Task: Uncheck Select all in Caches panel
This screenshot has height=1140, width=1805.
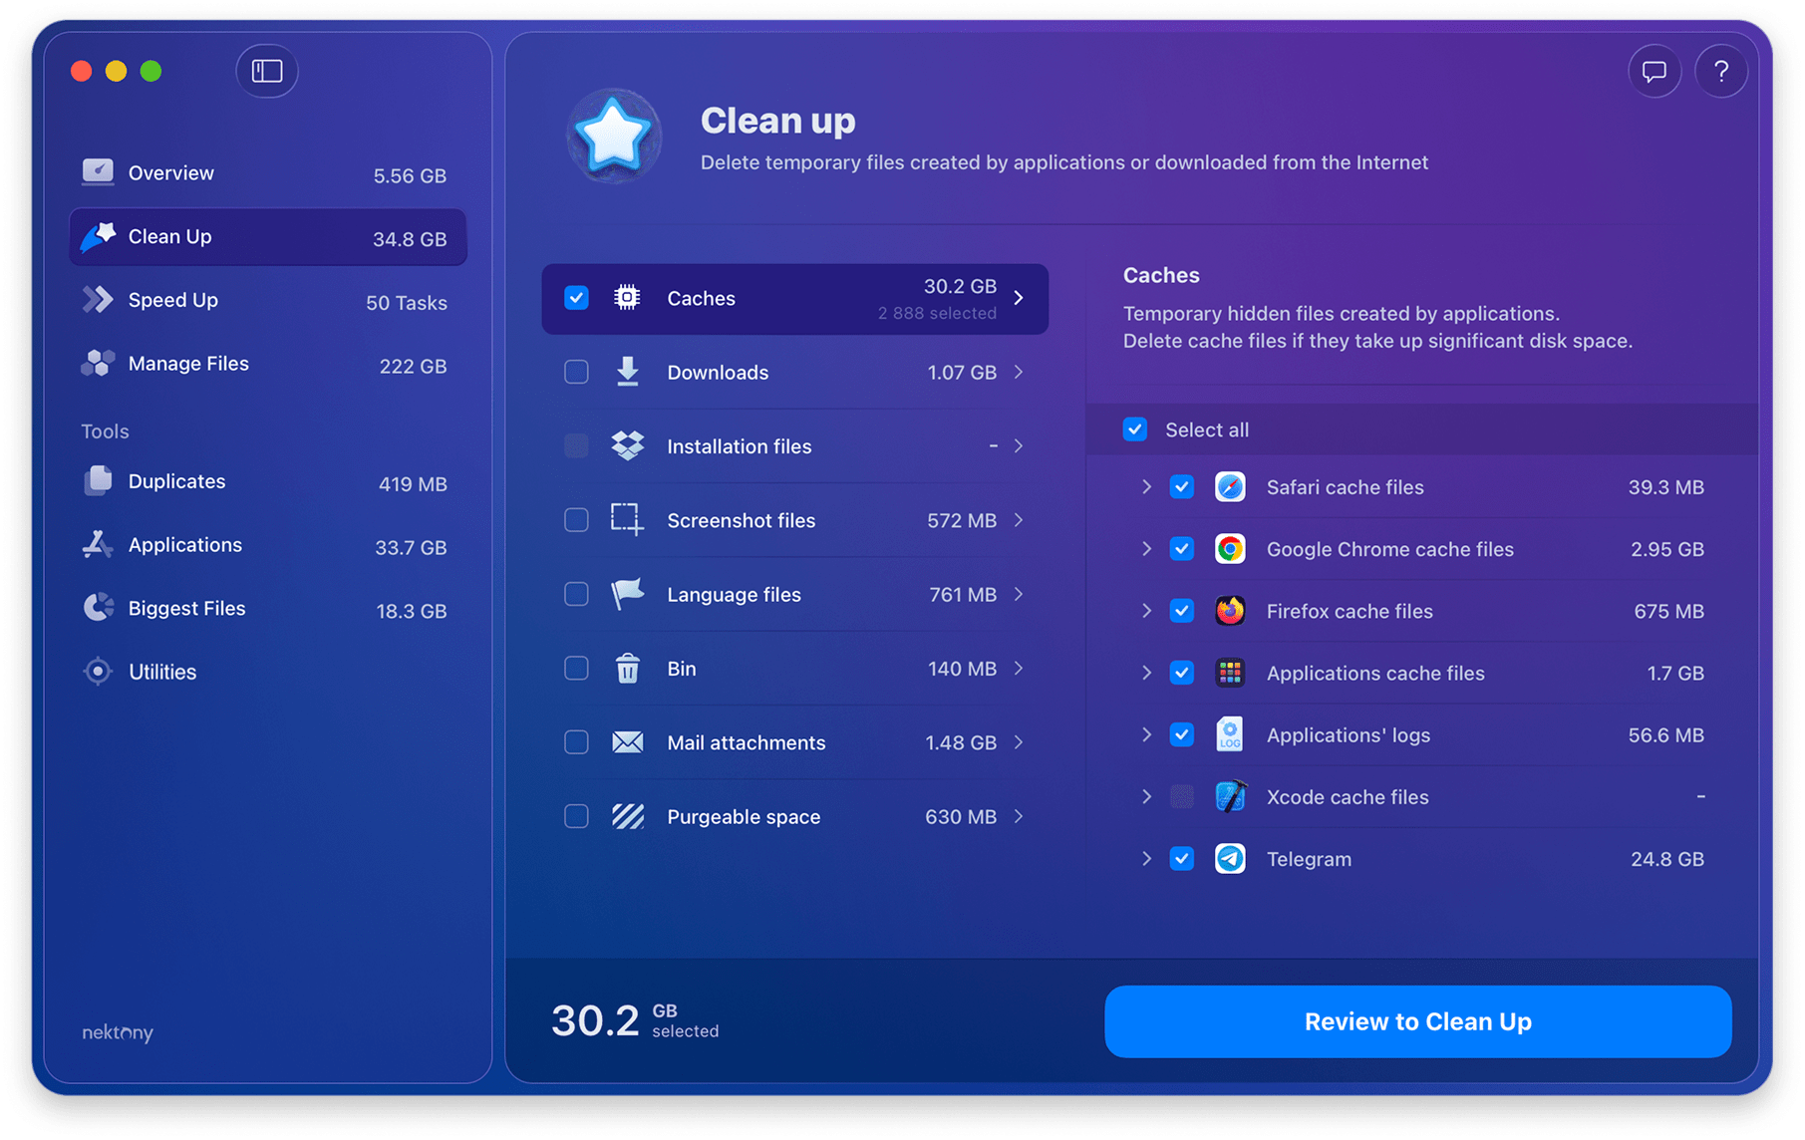Action: 1135,429
